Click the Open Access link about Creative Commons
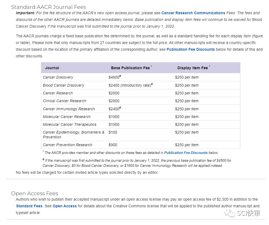 (65, 206)
